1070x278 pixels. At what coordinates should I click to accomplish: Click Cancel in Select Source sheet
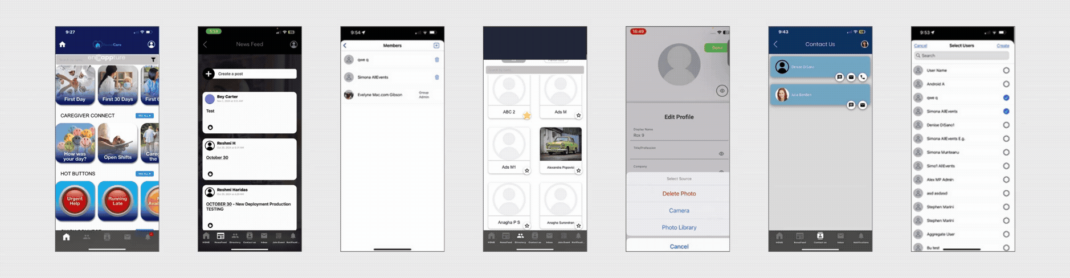(679, 246)
